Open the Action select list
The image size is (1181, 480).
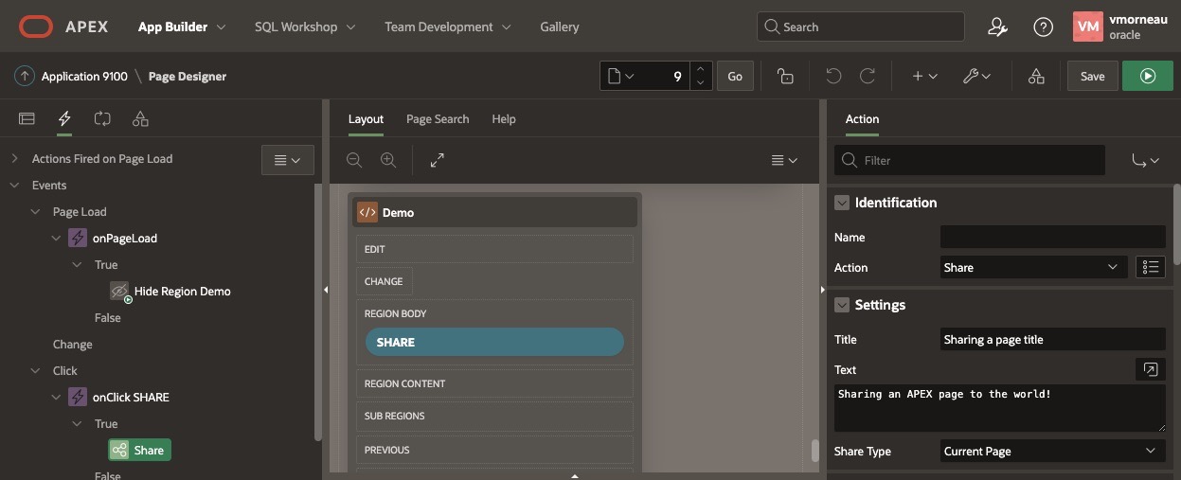click(x=1032, y=268)
